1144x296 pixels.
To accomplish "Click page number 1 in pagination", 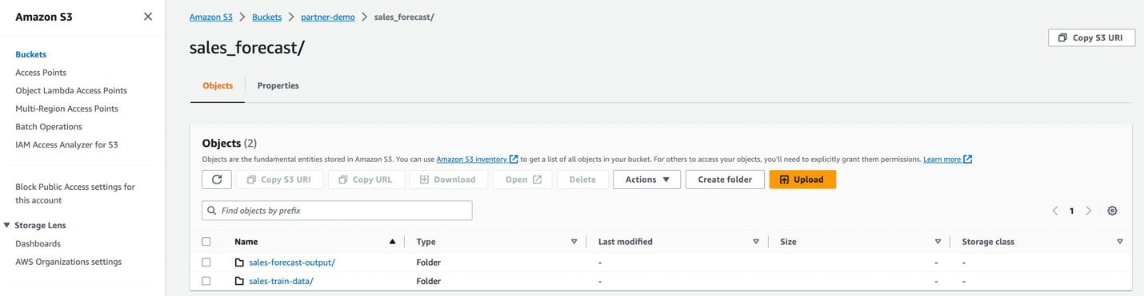I will click(1072, 211).
